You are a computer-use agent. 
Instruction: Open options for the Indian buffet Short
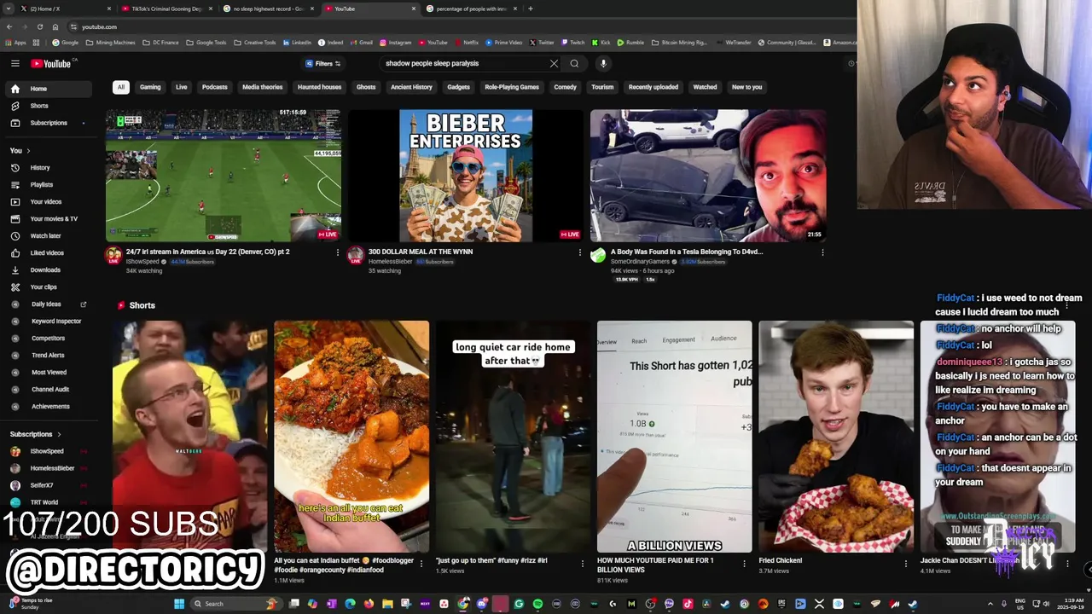click(x=421, y=564)
